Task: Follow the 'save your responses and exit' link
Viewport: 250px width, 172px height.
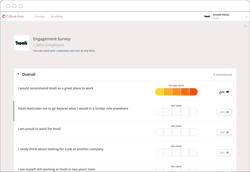Action: point(62,51)
